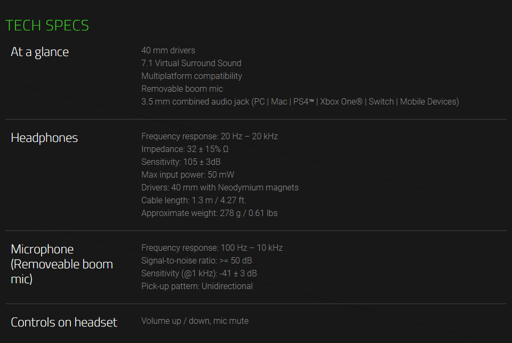The image size is (512, 343).
Task: Click the Signal-to-noise ratio line
Action: coord(197,261)
